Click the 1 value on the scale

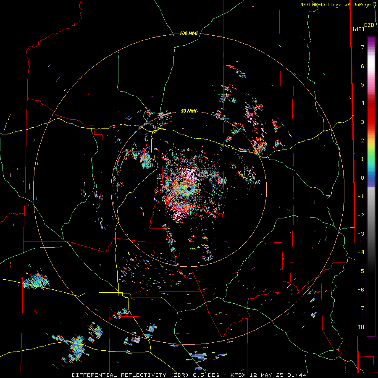click(362, 159)
